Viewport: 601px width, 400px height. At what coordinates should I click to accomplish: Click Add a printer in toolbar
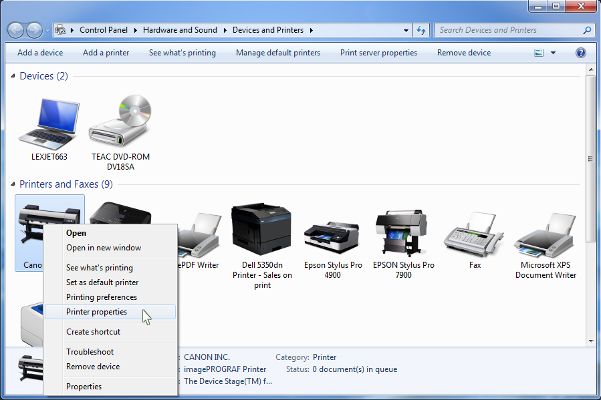(106, 53)
